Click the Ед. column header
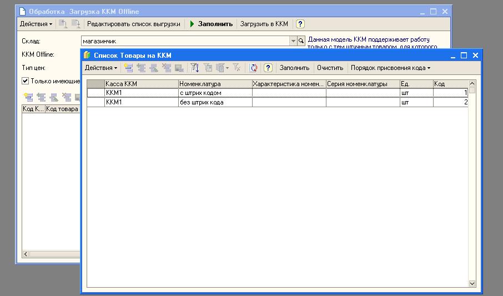The image size is (503, 296). [x=416, y=84]
